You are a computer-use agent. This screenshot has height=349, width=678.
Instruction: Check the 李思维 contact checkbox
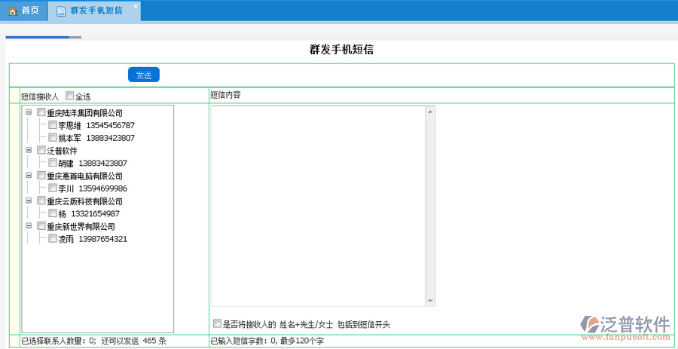point(53,125)
